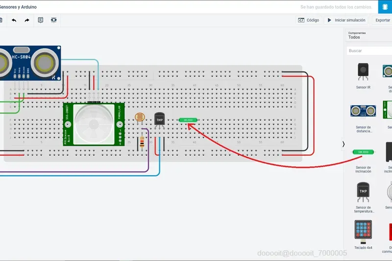
Task: Click the undo arrow icon
Action: [14, 20]
